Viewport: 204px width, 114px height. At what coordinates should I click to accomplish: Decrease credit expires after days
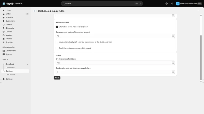[x=173, y=64]
